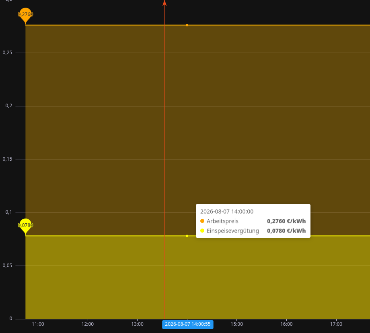Viewport: 370px width, 333px height.
Task: Click the 0,25 y-axis label
Action: tap(7, 53)
